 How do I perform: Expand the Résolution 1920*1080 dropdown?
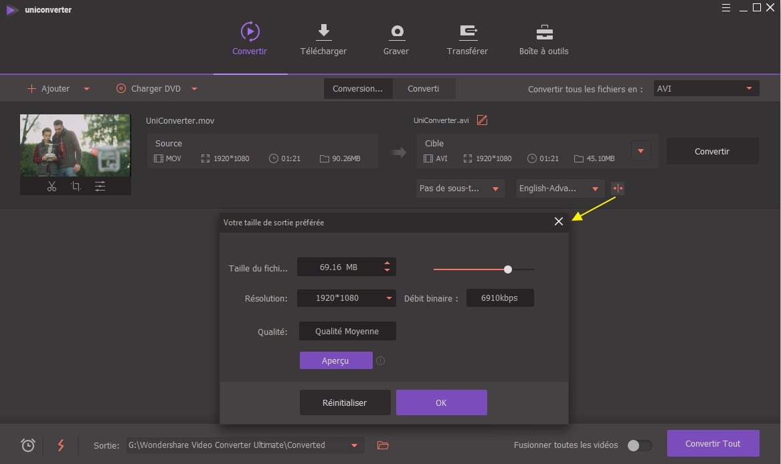coord(346,298)
